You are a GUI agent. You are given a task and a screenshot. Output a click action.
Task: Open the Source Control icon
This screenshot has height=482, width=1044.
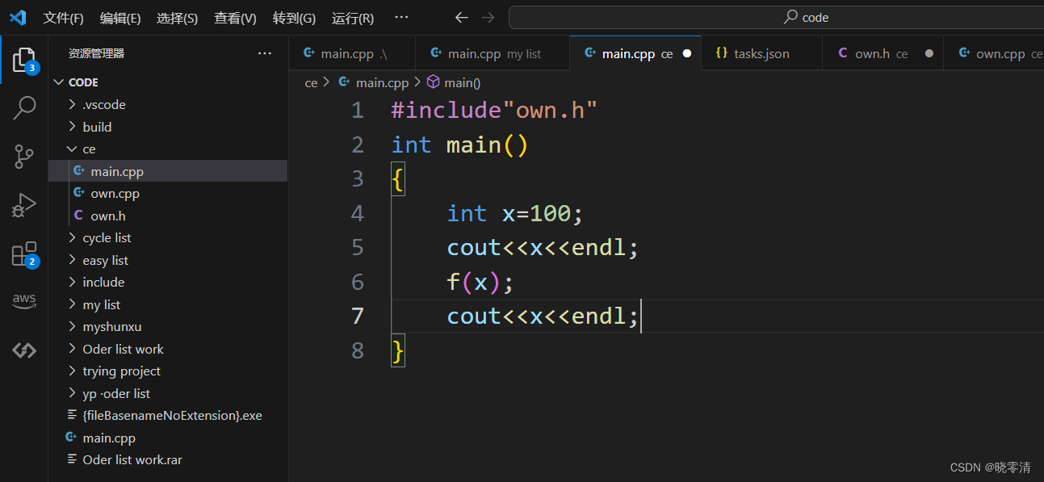pyautogui.click(x=23, y=156)
